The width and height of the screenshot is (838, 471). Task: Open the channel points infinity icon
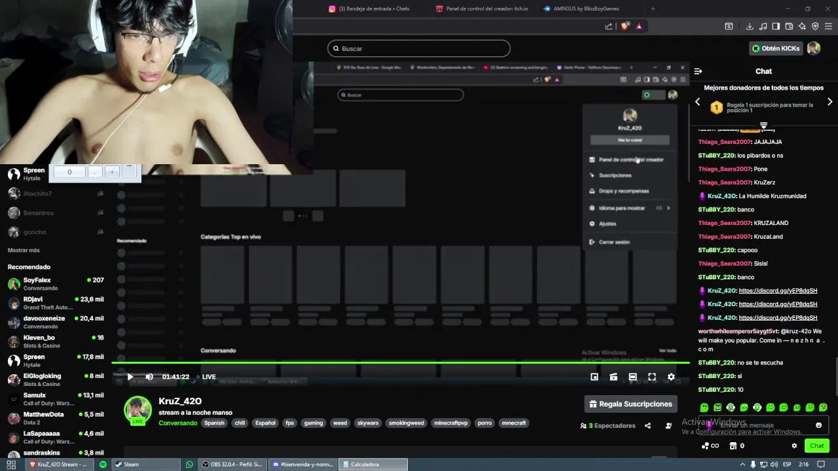710,446
